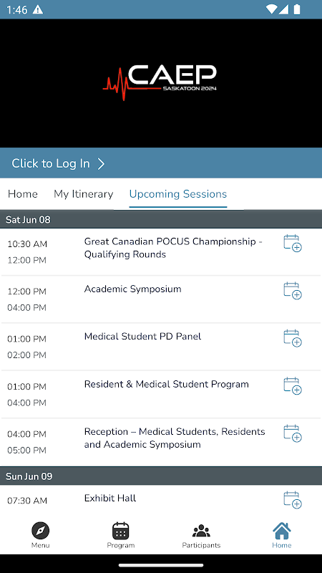
Task: Open the Menu compass icon
Action: (x=40, y=531)
